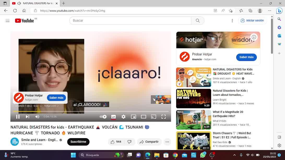Image resolution: width=285 pixels, height=160 pixels.
Task: Add this page to favorites star
Action: 231,11
